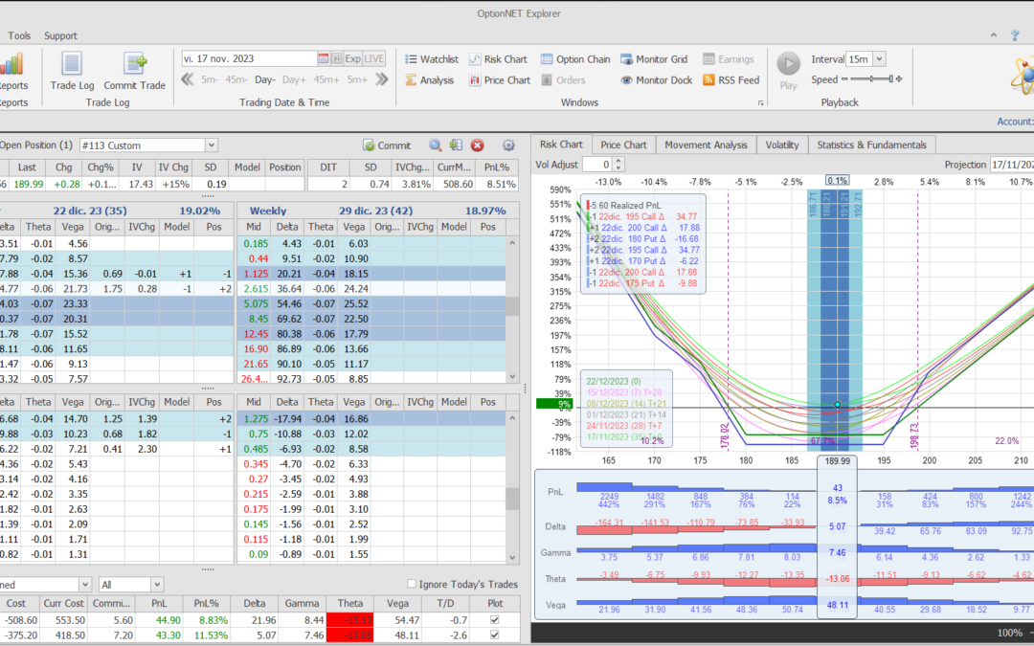Uncheck Plot for the first position row

tap(493, 620)
